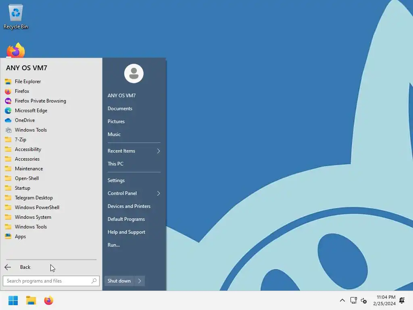Click the search magnifier icon

pyautogui.click(x=94, y=281)
